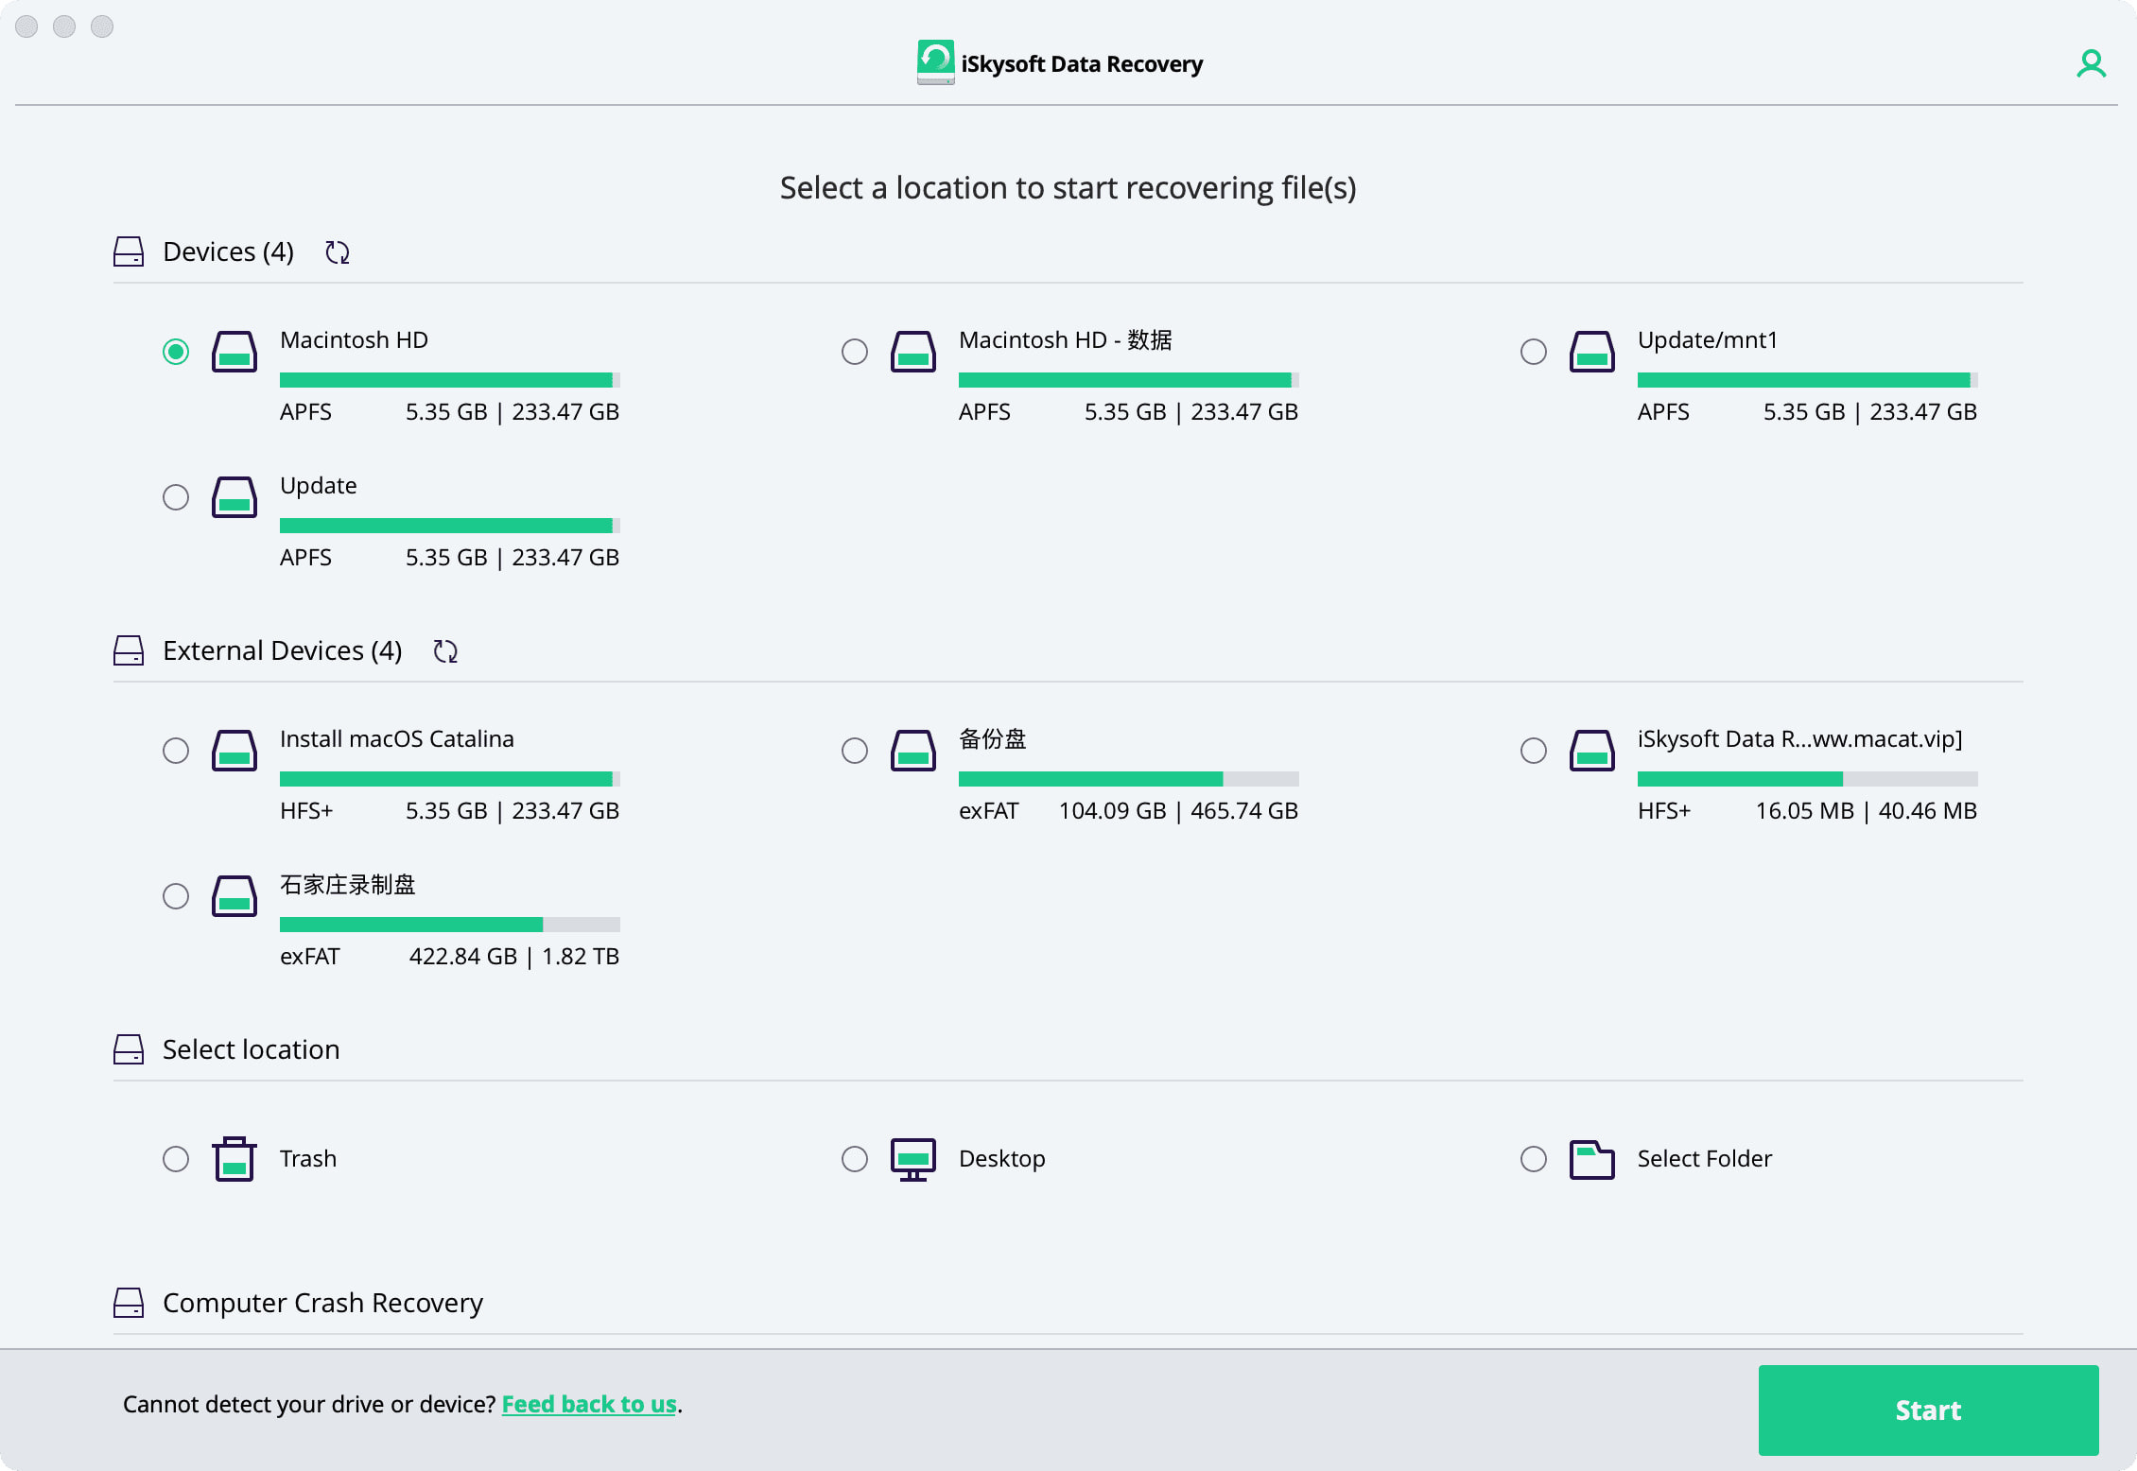Click the Select location section header

click(251, 1049)
